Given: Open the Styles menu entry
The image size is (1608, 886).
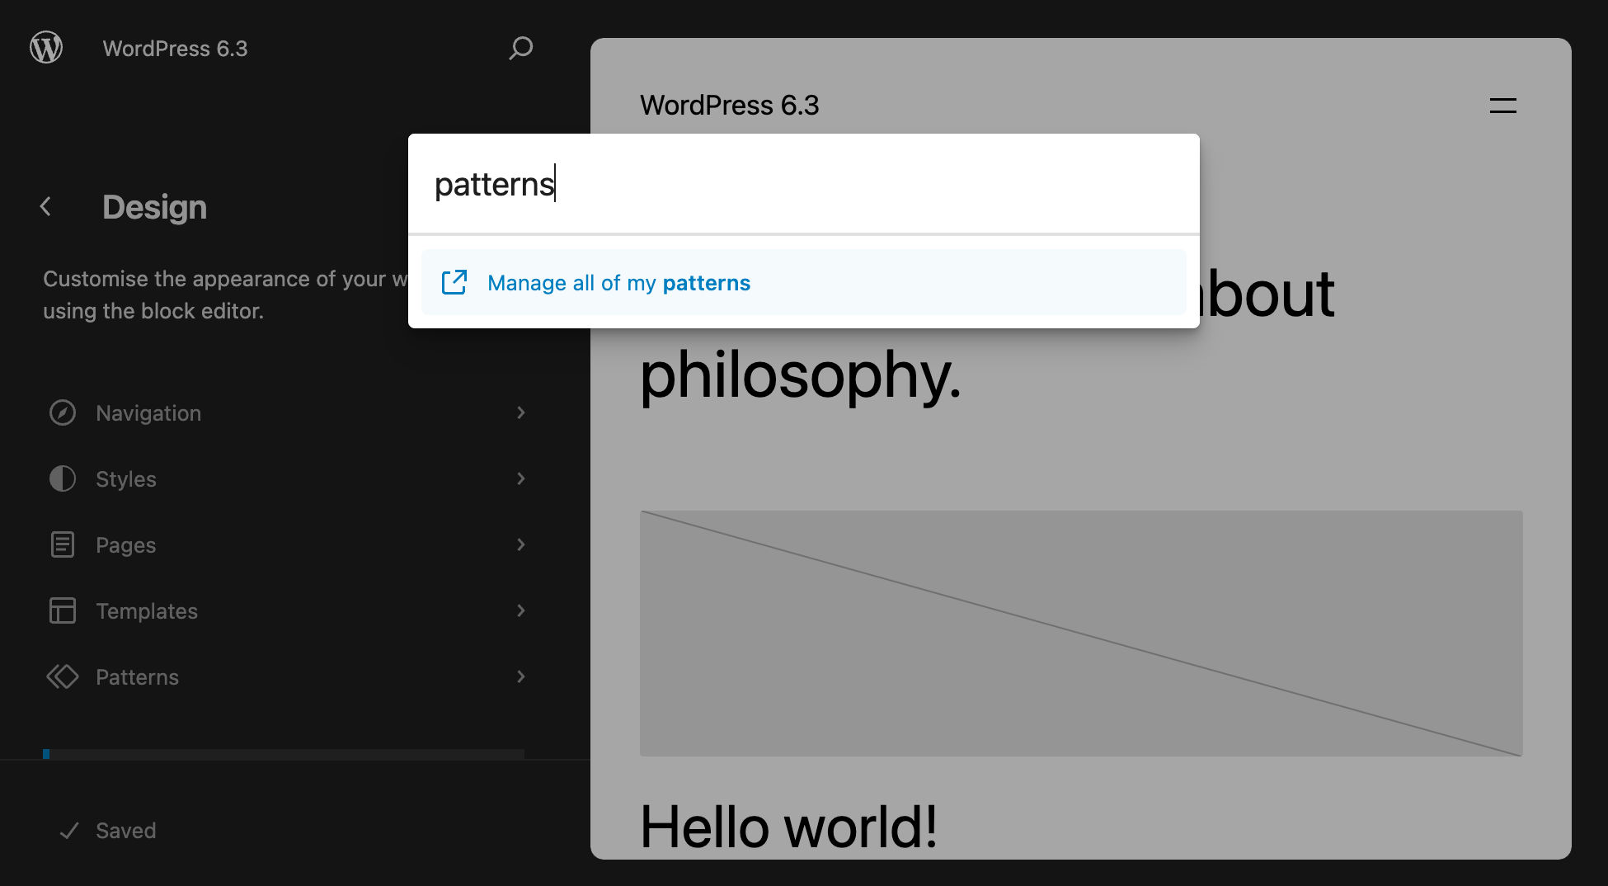Looking at the screenshot, I should [x=125, y=478].
